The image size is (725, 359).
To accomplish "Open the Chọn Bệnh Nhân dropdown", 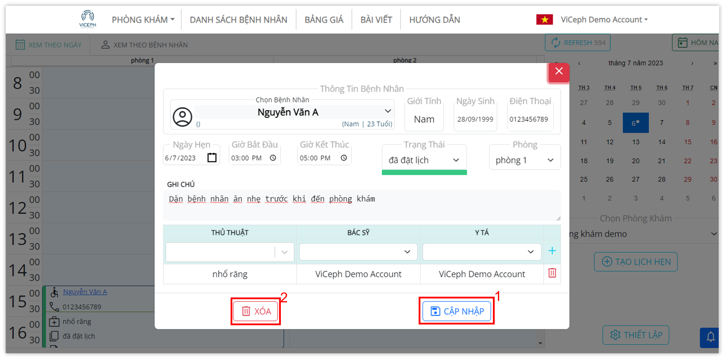I will (x=294, y=112).
